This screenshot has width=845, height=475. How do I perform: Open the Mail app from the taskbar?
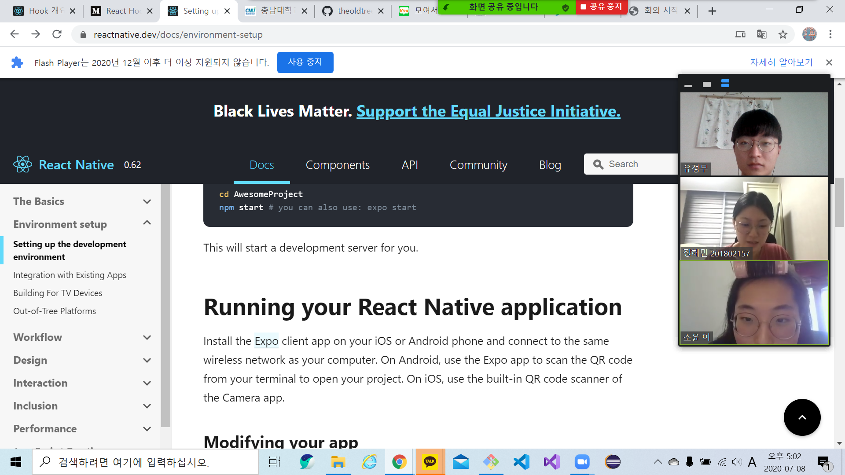[460, 462]
